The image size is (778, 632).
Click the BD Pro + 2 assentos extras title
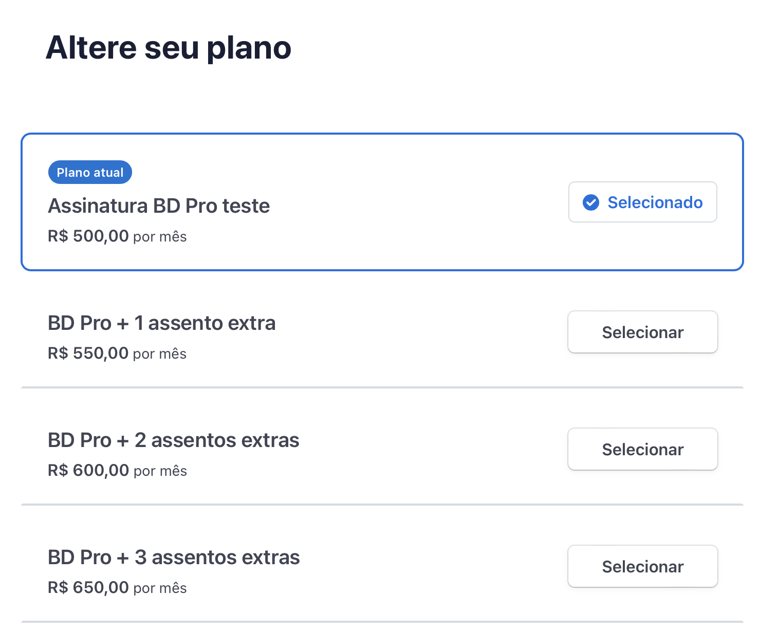173,440
